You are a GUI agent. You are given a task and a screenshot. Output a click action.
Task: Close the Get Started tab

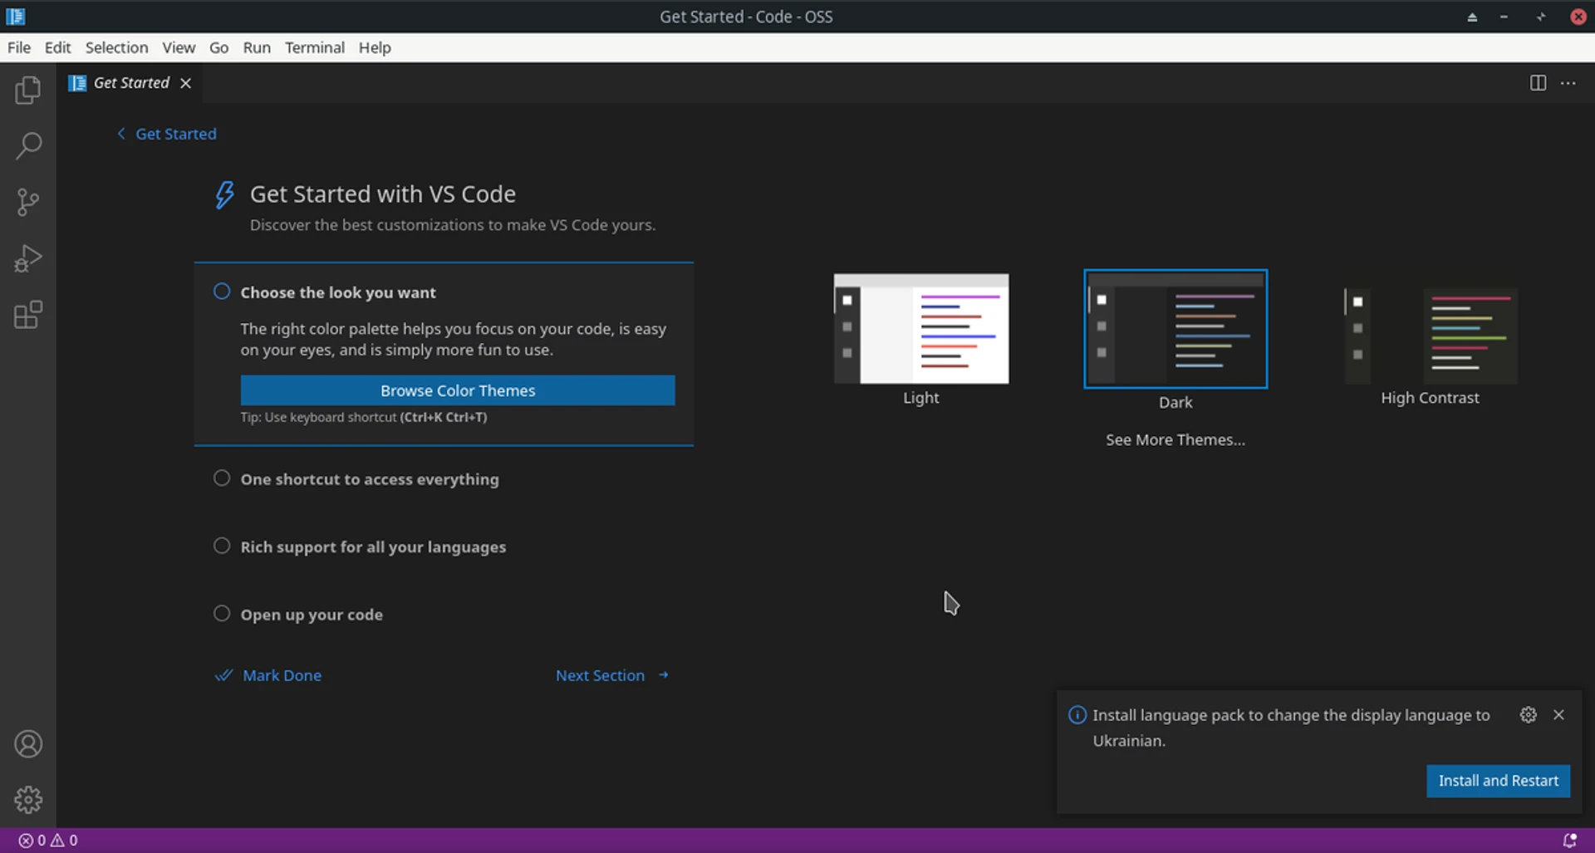coord(186,83)
